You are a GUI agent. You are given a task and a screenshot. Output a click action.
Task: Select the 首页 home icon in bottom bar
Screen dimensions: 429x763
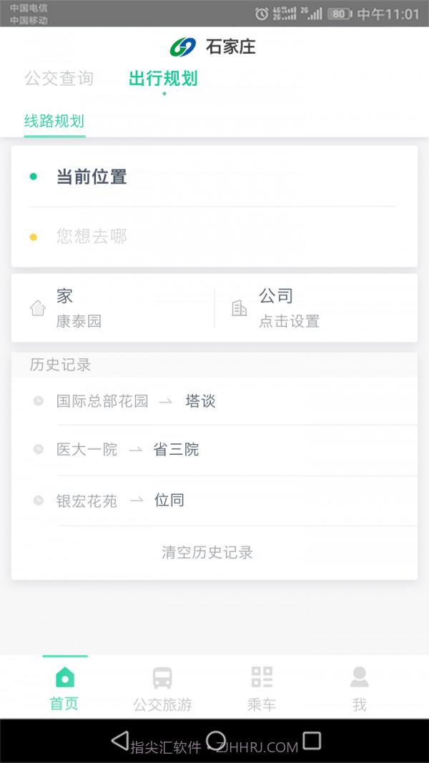[64, 676]
